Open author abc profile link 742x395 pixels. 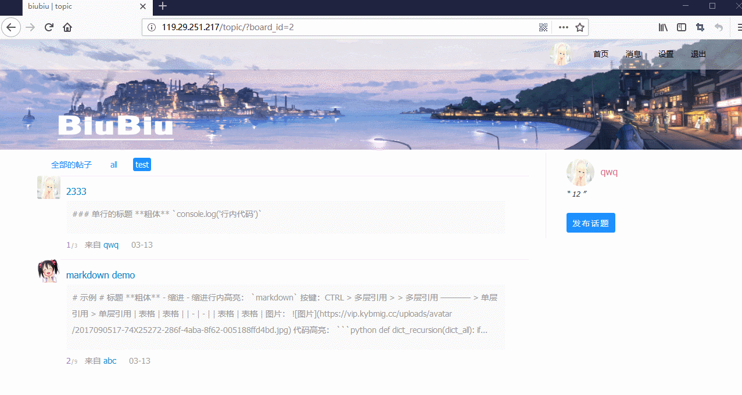coord(110,361)
